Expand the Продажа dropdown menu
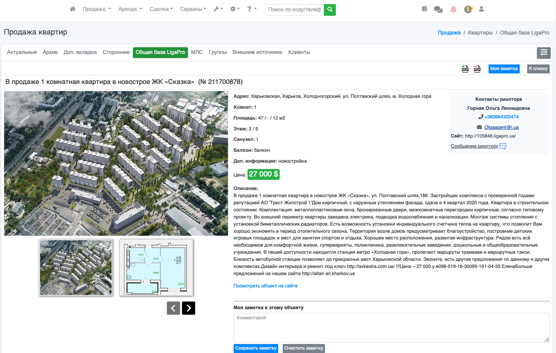The width and height of the screenshot is (556, 353). click(97, 9)
